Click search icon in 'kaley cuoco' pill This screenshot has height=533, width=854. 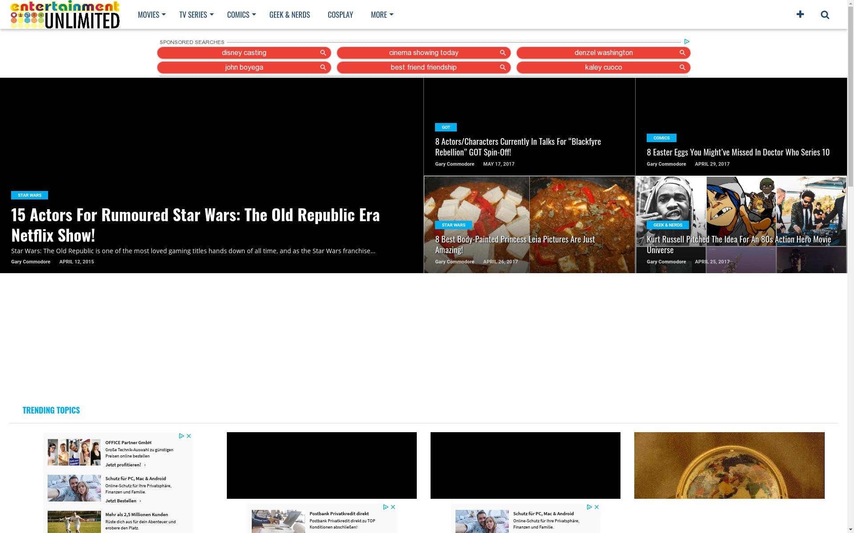(682, 68)
